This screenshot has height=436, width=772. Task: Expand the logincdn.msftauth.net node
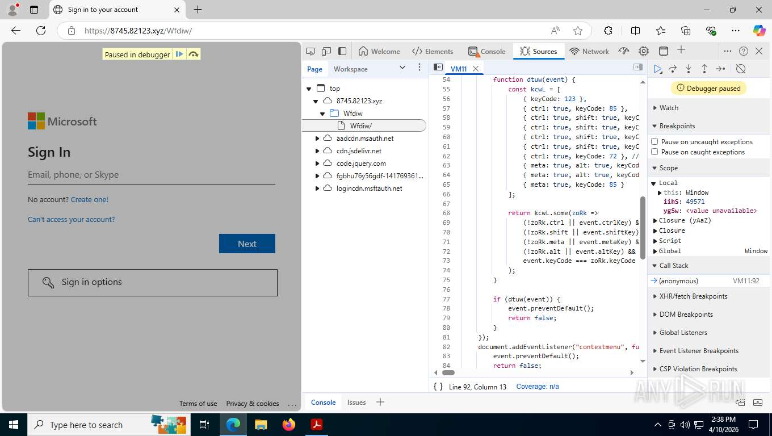[x=317, y=188]
